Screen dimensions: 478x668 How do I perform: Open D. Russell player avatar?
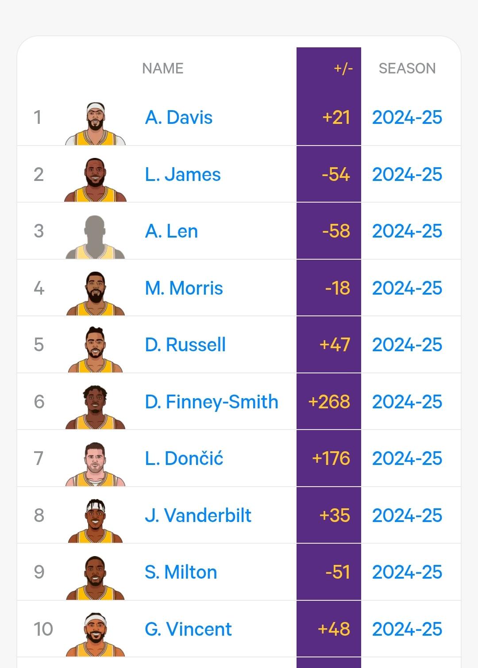[95, 350]
